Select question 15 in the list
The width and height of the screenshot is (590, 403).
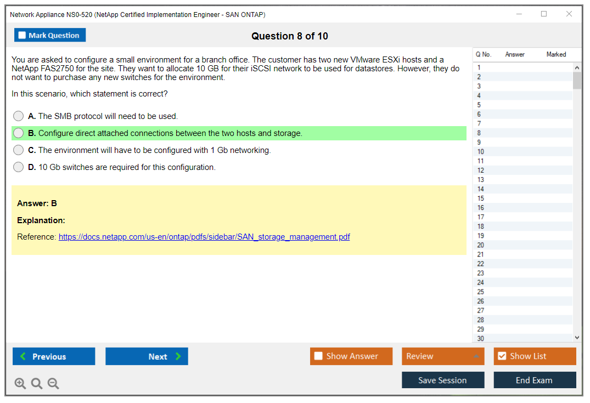(481, 198)
